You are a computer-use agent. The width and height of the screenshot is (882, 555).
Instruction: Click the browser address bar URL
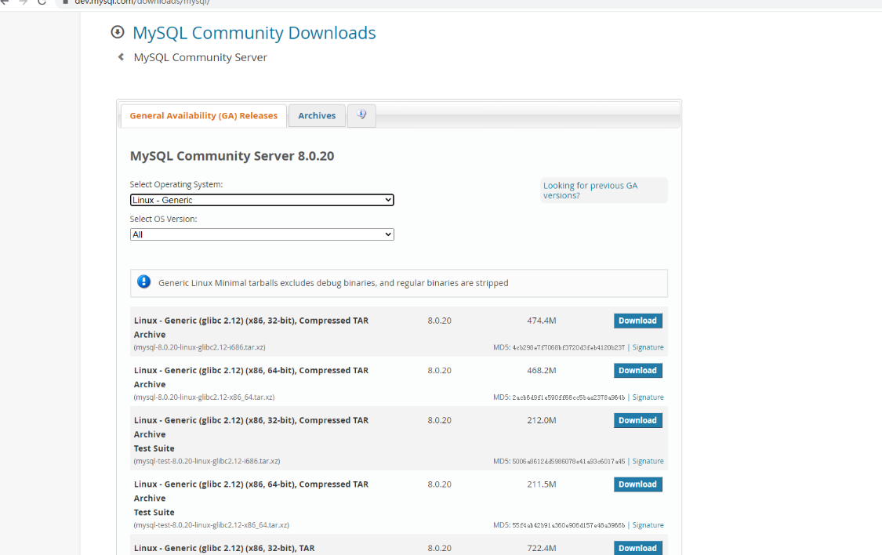pos(143,2)
